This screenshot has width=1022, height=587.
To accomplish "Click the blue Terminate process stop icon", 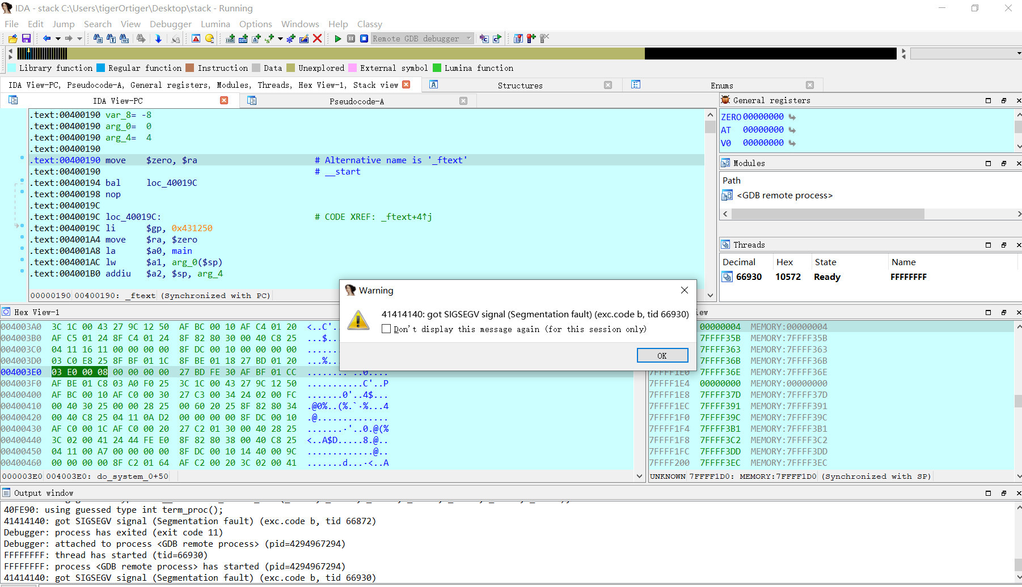I will (364, 39).
